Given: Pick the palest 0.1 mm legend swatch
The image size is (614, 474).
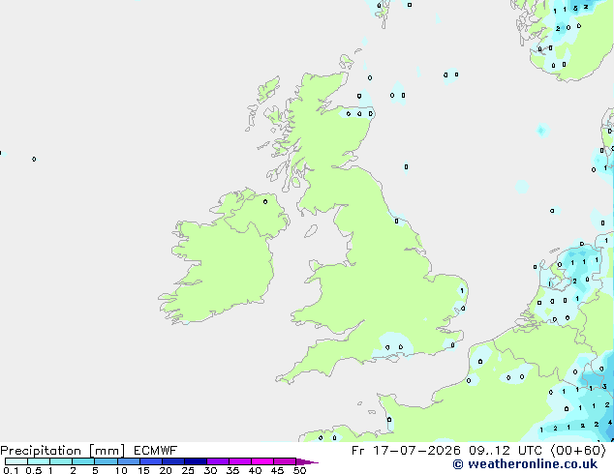Looking at the screenshot, I should coord(16,461).
